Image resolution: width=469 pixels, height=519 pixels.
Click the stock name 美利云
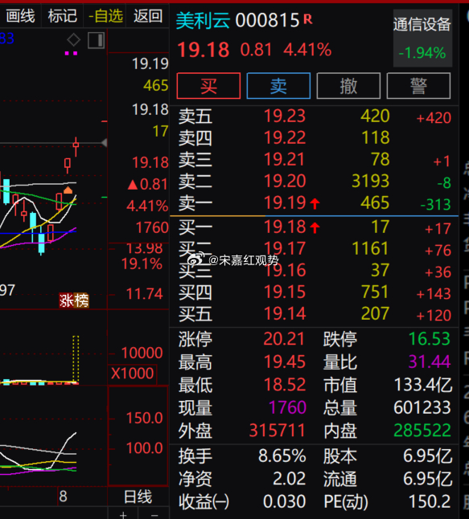click(x=203, y=21)
